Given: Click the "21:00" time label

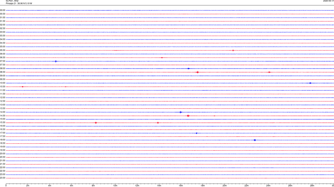Looking at the screenshot, I should click(x=2, y=160).
